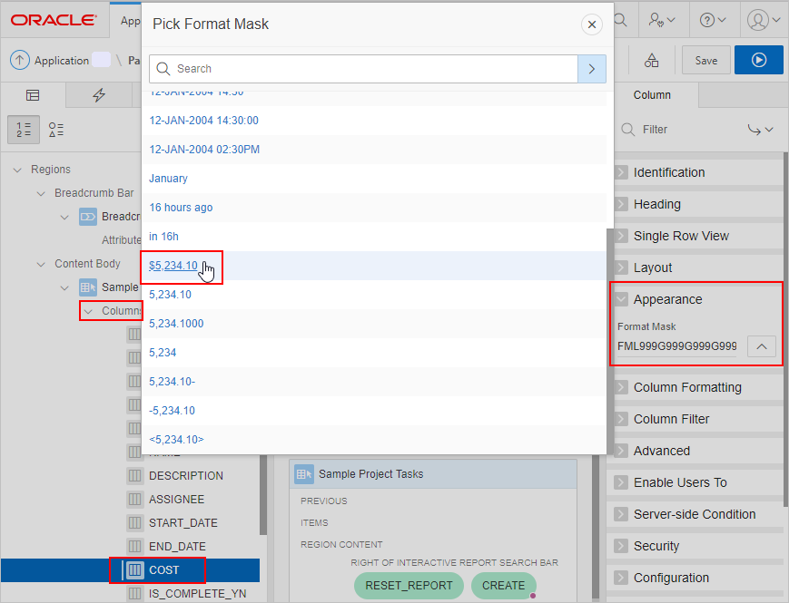This screenshot has height=603, width=789.
Task: Click the Breadcrumb region icon in tree
Action: pyautogui.click(x=87, y=216)
